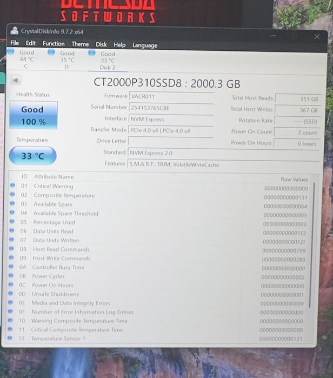
Task: Click the Interface field NVM Express
Action: tap(171, 119)
